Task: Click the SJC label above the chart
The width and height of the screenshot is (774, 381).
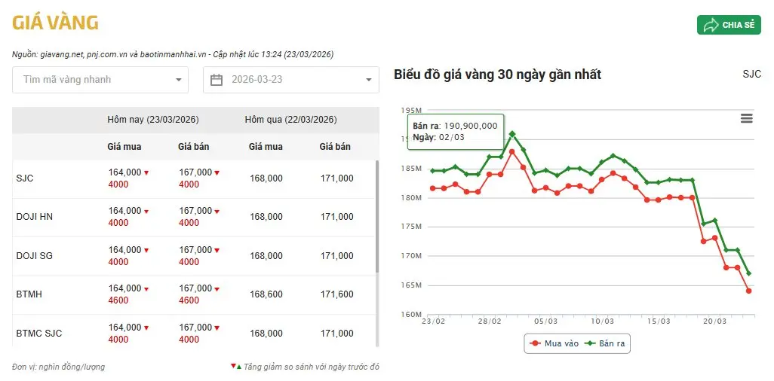Action: click(x=752, y=75)
